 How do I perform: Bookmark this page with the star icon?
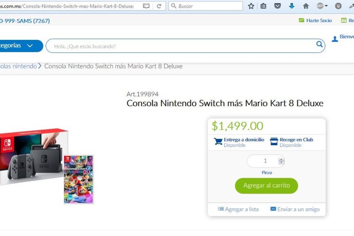[x=251, y=6]
